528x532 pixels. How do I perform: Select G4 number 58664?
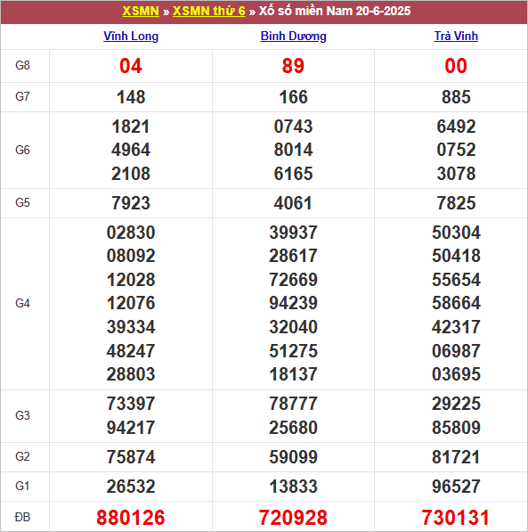(456, 303)
